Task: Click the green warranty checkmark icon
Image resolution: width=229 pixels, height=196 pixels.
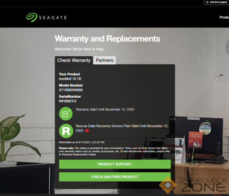Action: (66, 114)
